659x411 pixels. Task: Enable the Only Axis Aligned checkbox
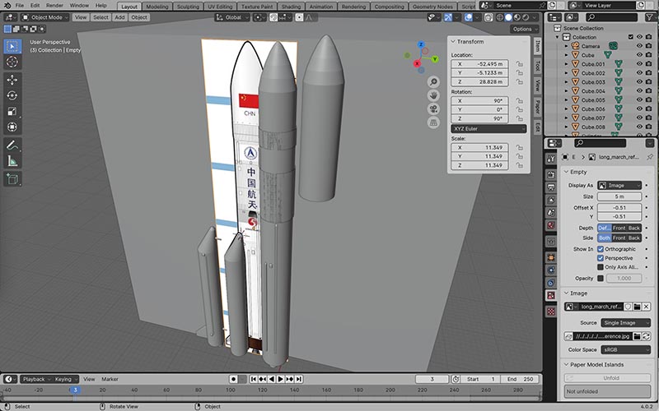click(601, 267)
